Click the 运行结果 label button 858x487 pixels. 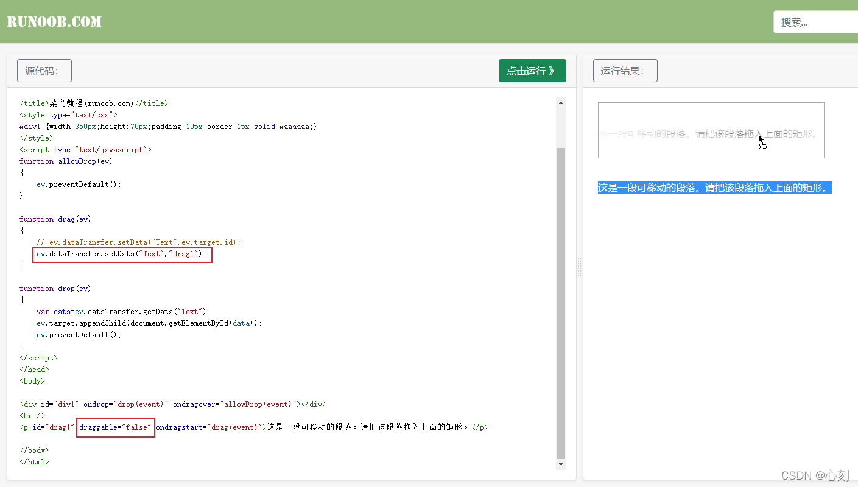tap(625, 71)
